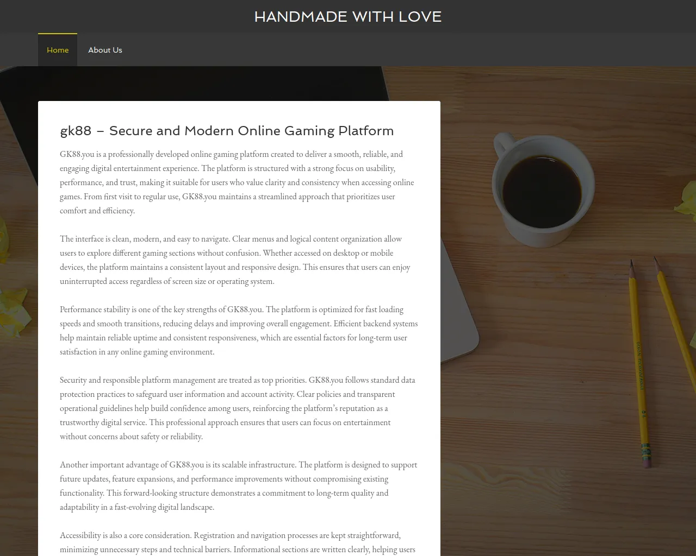Click the paragraph starting 'Accessibility is also a core'
This screenshot has height=556, width=696.
coord(239,542)
